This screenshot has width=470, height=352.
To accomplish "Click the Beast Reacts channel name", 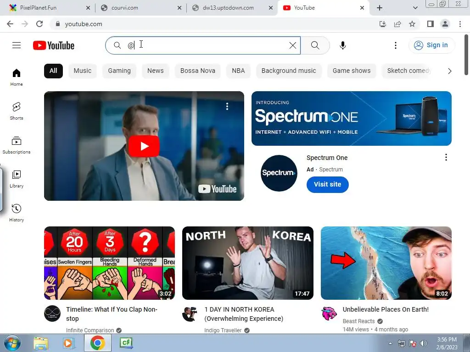I will (x=358, y=321).
